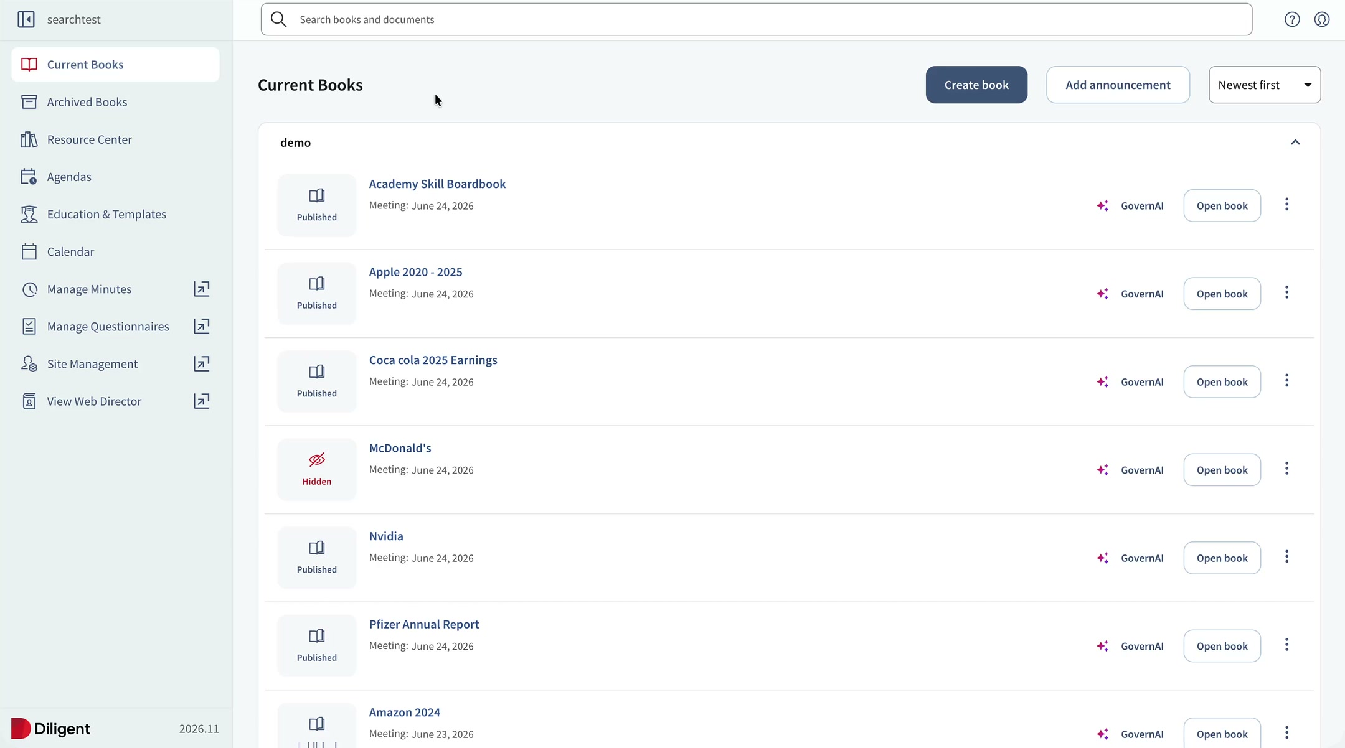Click version number 2026.11
This screenshot has width=1345, height=748.
pos(199,729)
